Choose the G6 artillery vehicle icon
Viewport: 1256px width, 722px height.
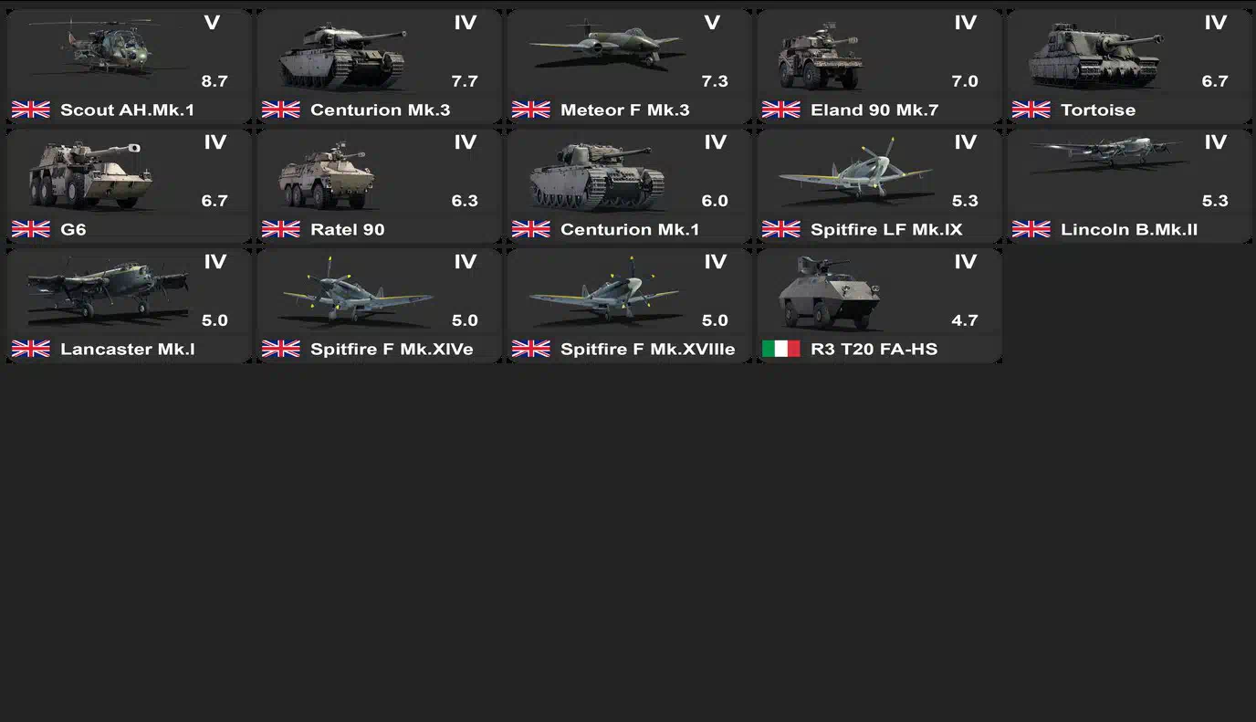(89, 175)
